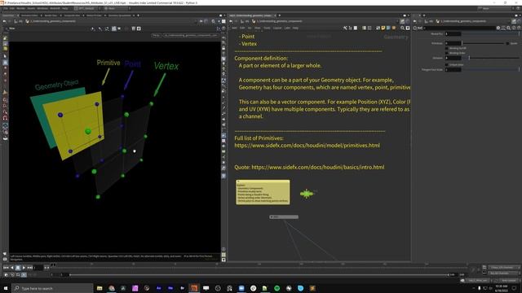Jump to the first frame in playbar
Image resolution: width=522 pixels, height=293 pixels.
(6, 268)
